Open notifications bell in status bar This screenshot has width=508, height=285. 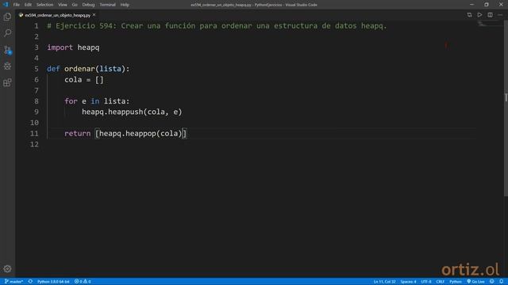(501, 282)
